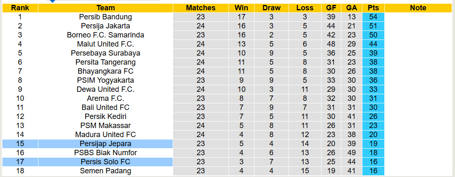Click Semen Padang team name
Image resolution: width=455 pixels, height=177 pixels.
tap(105, 171)
